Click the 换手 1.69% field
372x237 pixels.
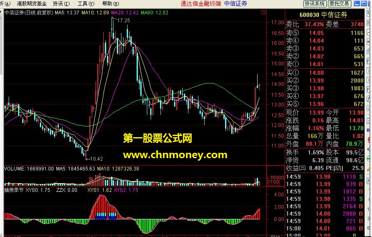pos(305,152)
